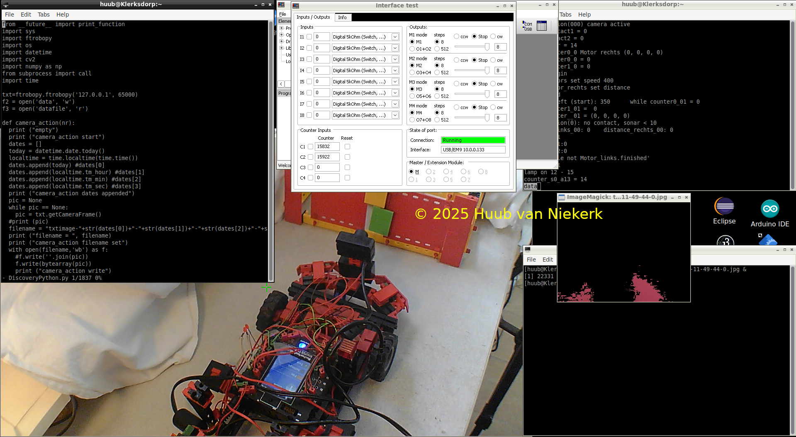Select Stop for motor M4
This screenshot has width=796, height=437.
point(474,107)
